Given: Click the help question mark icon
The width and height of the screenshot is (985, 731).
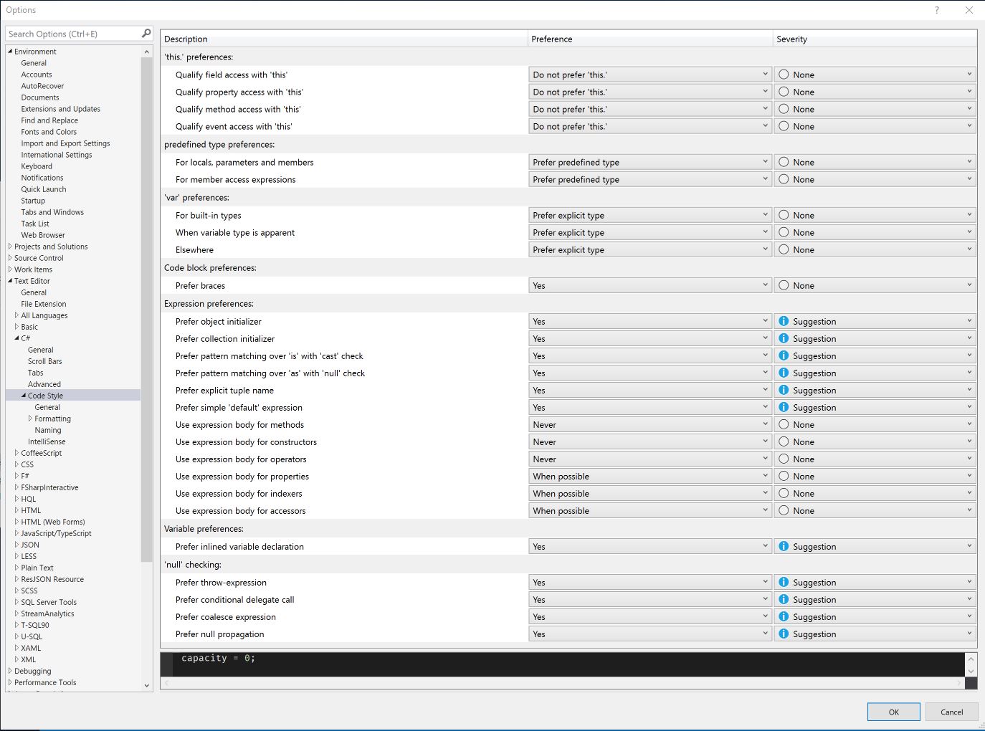Looking at the screenshot, I should pos(936,10).
